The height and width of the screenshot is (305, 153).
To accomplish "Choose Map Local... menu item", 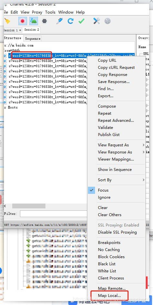I will [110, 296].
